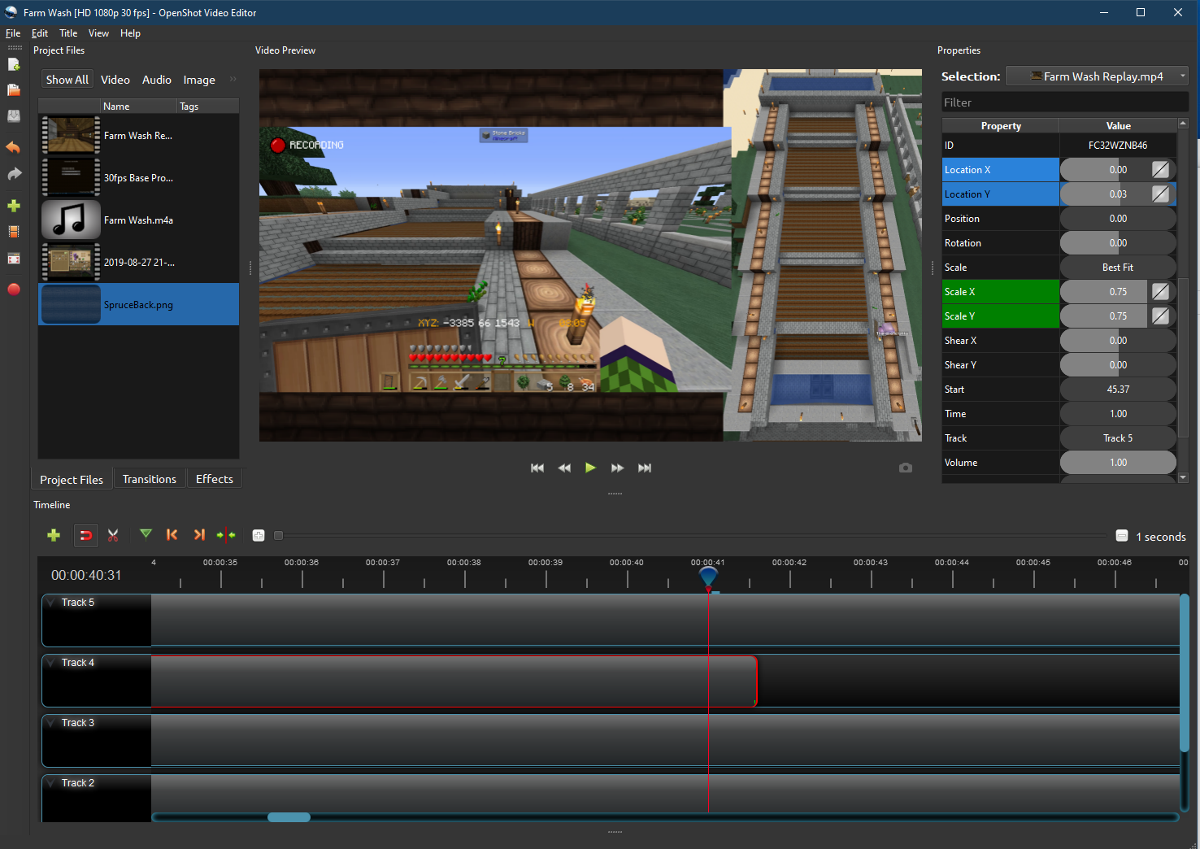The height and width of the screenshot is (849, 1200).
Task: Select SpruceBack.png in project files
Action: pos(138,304)
